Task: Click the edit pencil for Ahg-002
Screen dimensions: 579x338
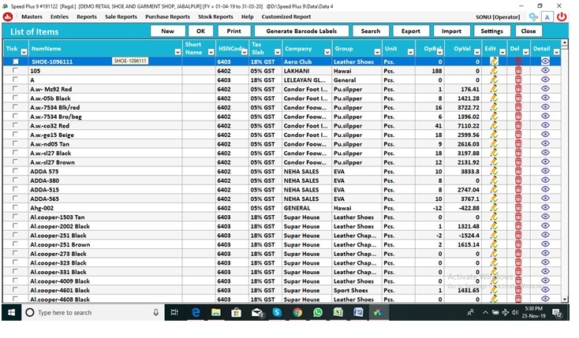Action: 494,208
